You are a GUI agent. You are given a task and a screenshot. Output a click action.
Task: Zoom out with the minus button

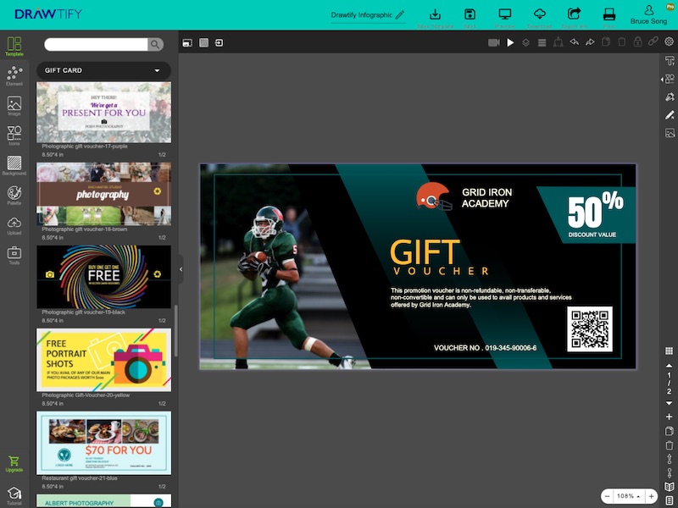[607, 496]
